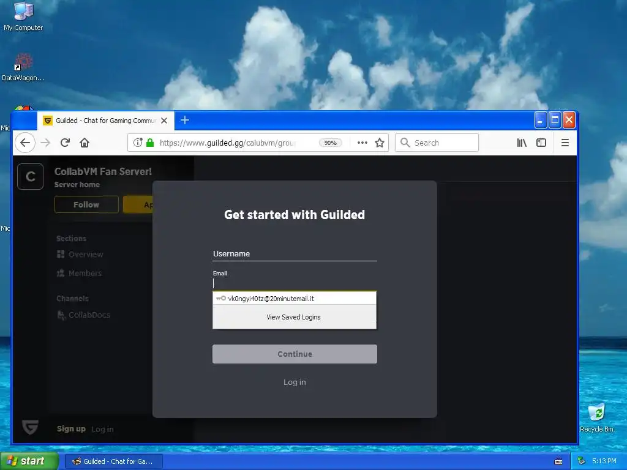Viewport: 627px width, 470px height.
Task: Click the Log in link in the dialog
Action: pyautogui.click(x=295, y=382)
